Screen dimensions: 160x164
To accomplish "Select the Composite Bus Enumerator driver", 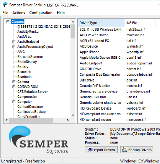I will pos(100,74).
